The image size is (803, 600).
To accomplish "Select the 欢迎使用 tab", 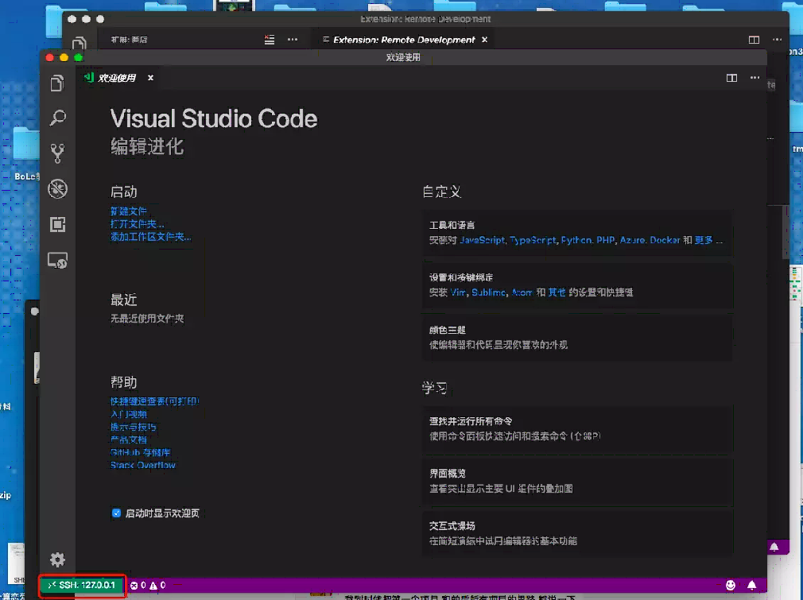I will (x=116, y=78).
